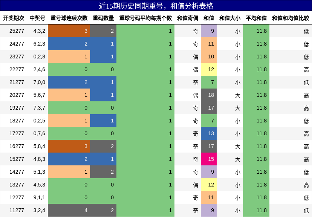Select period cell 24277
Viewport: 312px width, 217px height.
pos(17,44)
